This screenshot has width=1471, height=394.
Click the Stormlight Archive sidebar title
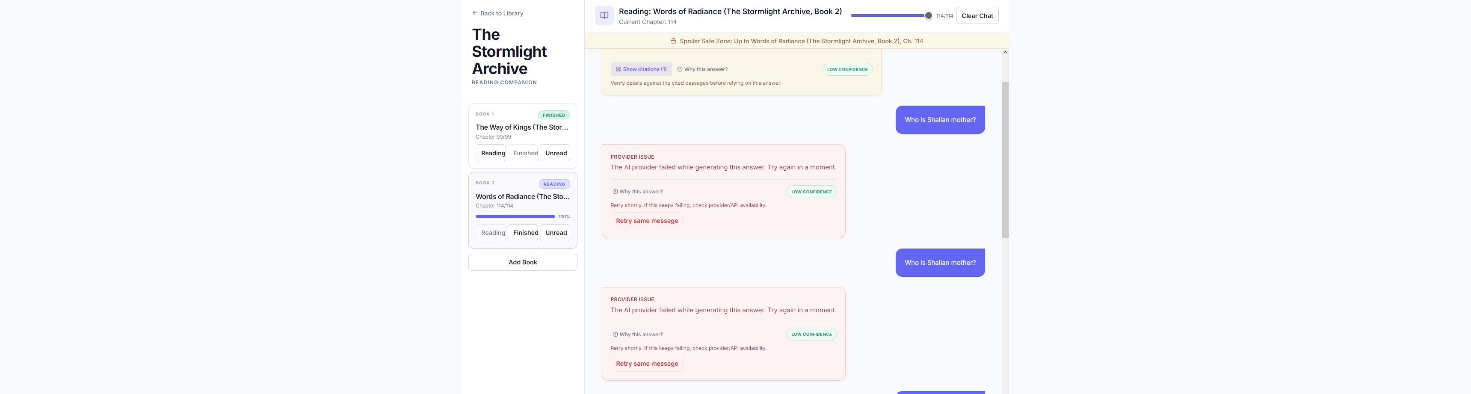(x=509, y=51)
